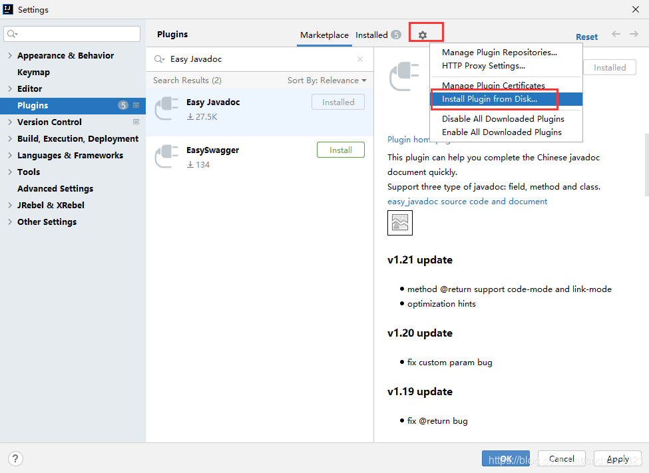Click the details pane vertical scrollbar
This screenshot has height=473, width=649.
pos(647,165)
